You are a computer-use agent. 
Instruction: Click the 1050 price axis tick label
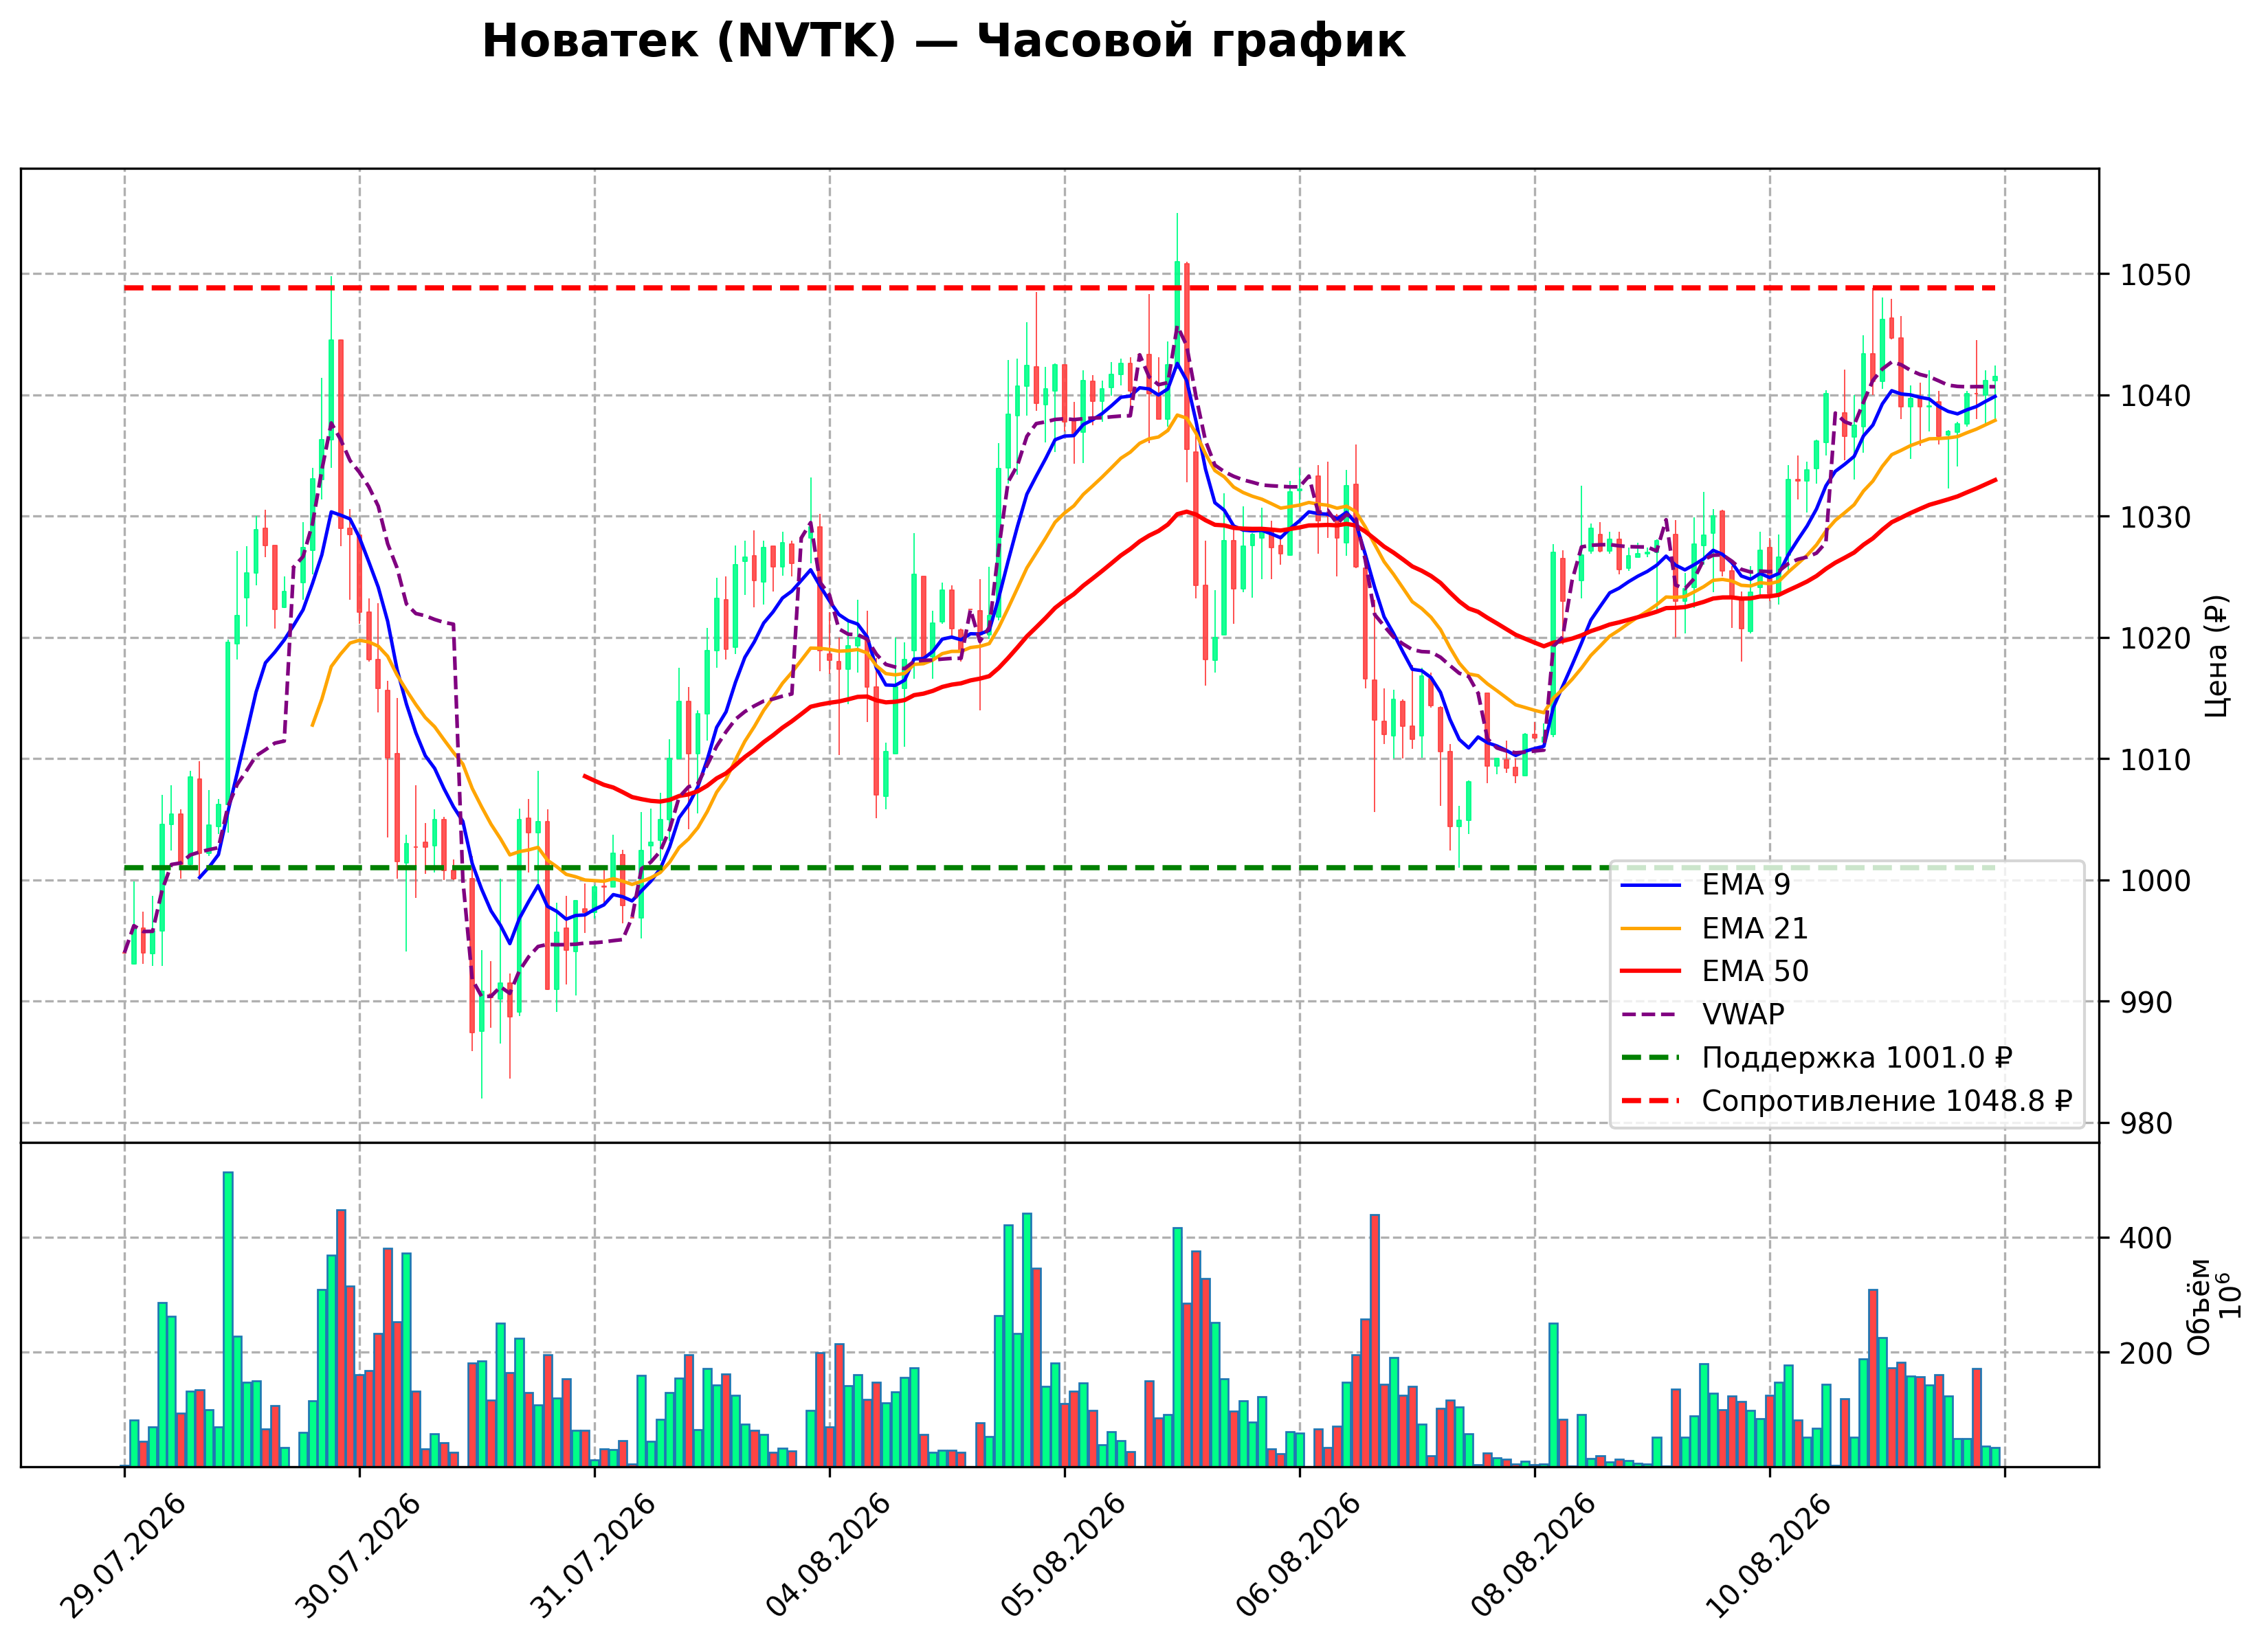point(2156,275)
